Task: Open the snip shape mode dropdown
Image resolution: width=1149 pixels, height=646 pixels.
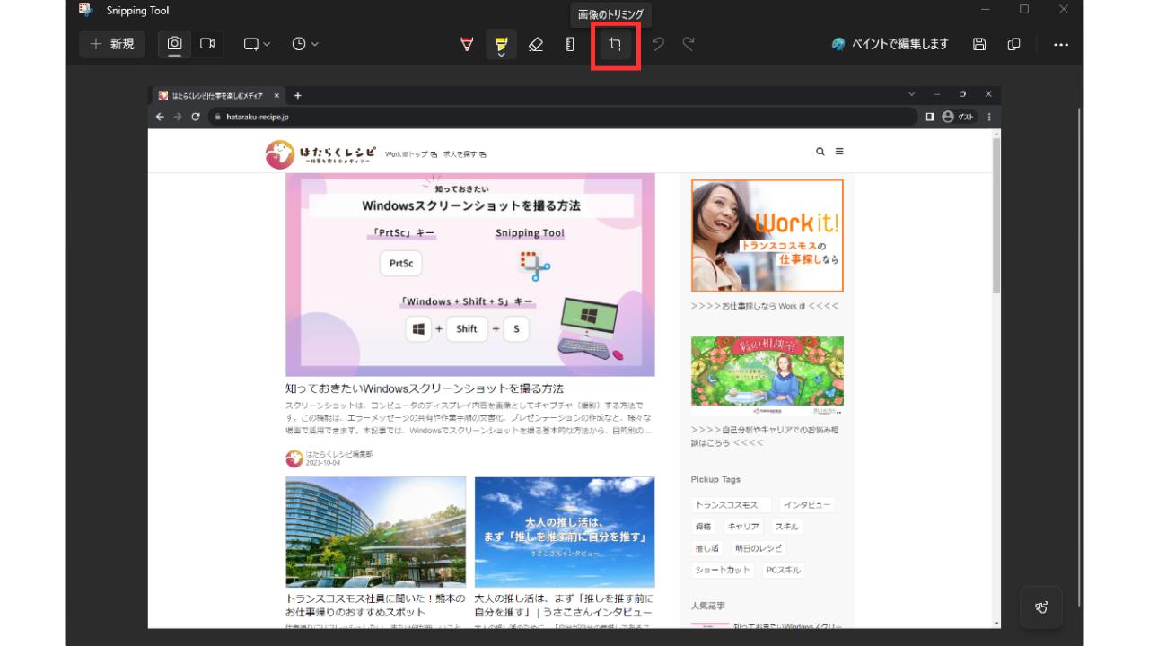Action: [257, 44]
